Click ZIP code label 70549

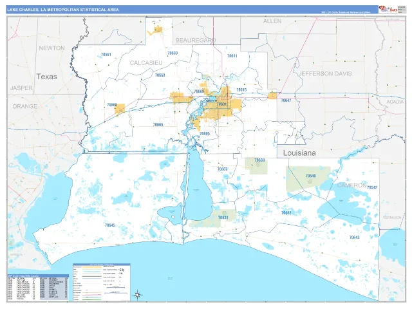311,176
